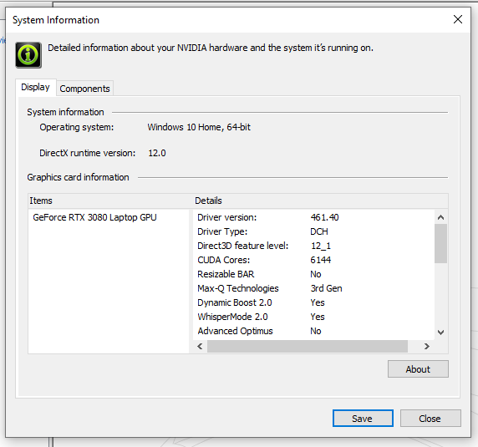The image size is (478, 447).
Task: Click the horizontal scrollbar thumb under Details
Action: [x=308, y=347]
